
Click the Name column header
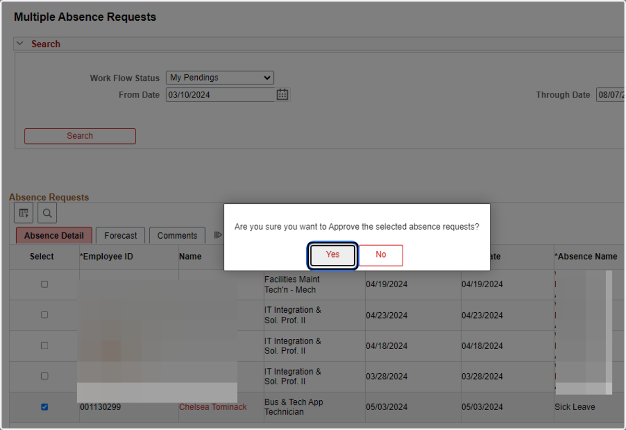[x=190, y=256]
